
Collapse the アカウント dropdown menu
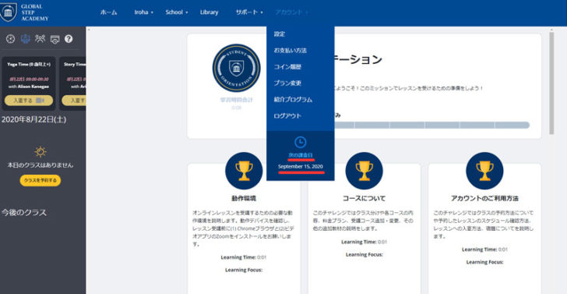pos(291,12)
